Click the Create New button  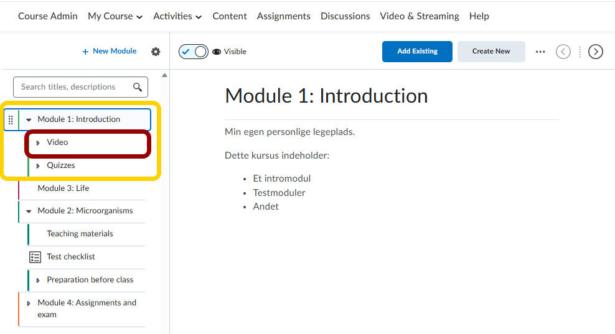click(491, 52)
